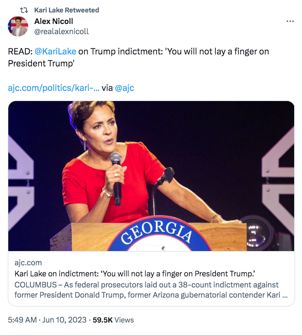Click the card description starting with COLUMBUS

coord(146,289)
